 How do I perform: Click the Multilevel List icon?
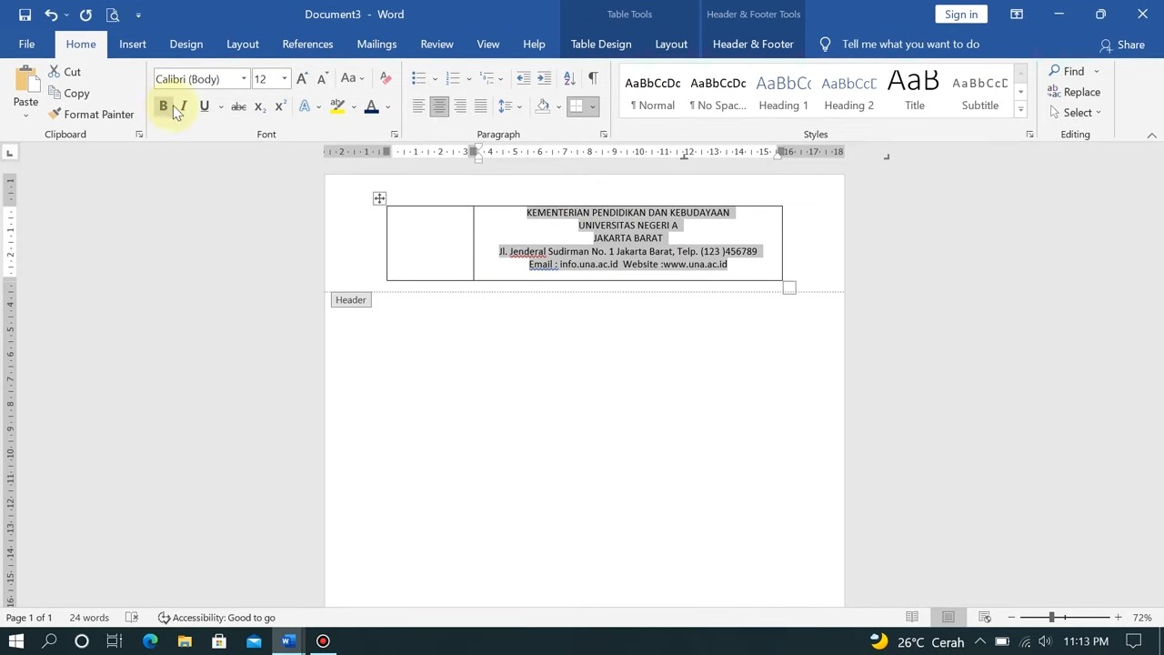coord(487,78)
